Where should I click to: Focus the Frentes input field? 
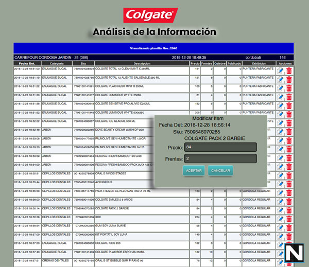click(220, 158)
